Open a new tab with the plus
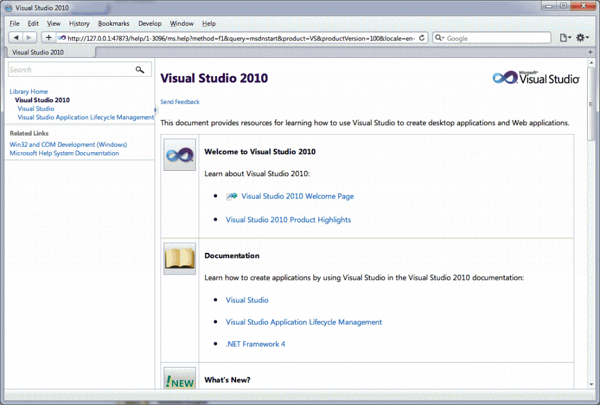 (x=591, y=52)
